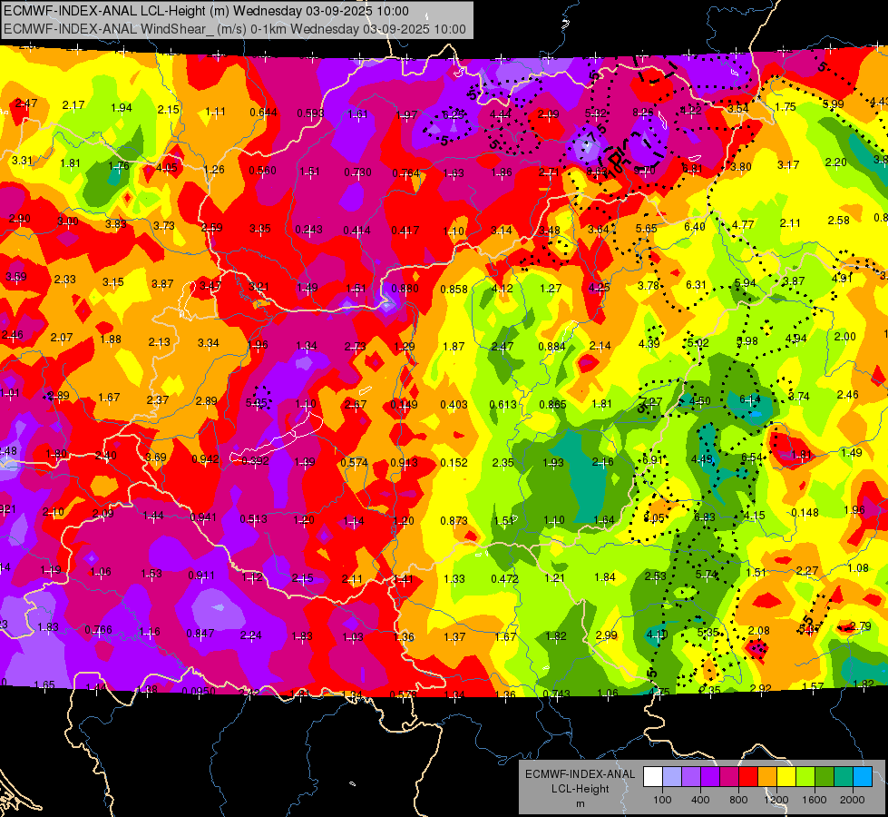Click the wind shear value 5.74

707,574
